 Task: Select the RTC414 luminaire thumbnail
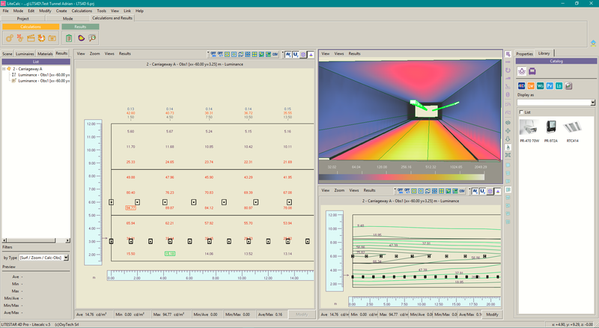coord(572,131)
